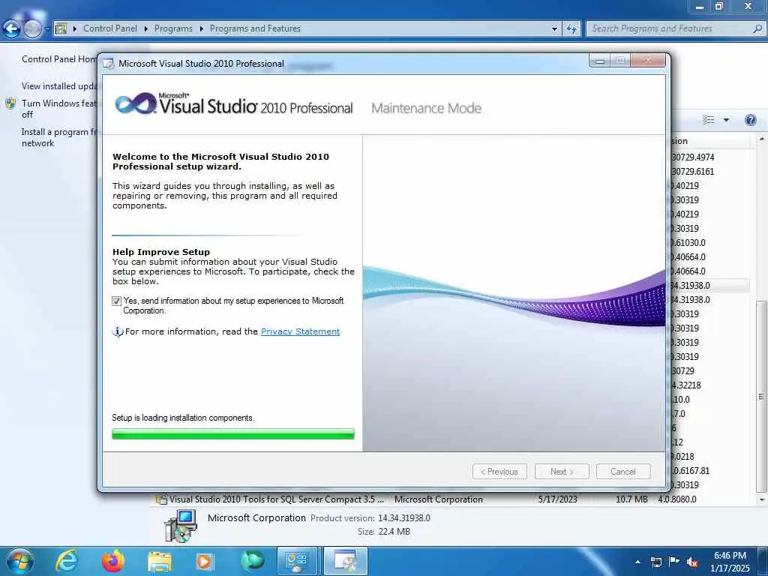Toggle the send setup experiences checkbox
This screenshot has height=576, width=768.
pos(116,301)
